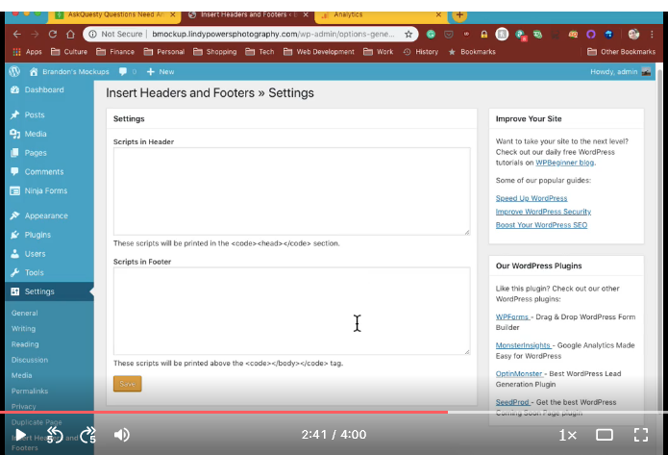Screen dimensions: 668x455
Task: Open the starred Bookmarks item
Action: 472,52
